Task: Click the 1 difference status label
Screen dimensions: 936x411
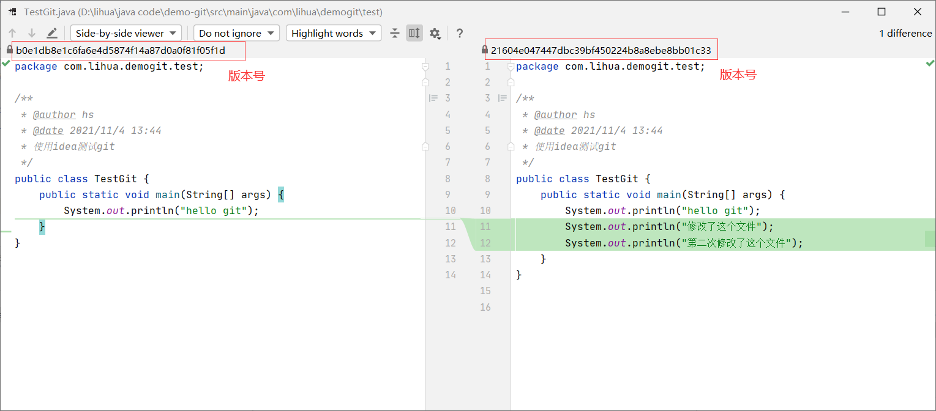Action: point(905,33)
